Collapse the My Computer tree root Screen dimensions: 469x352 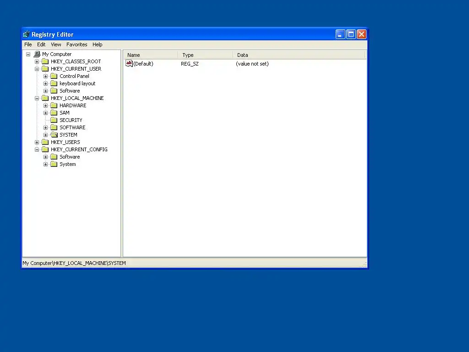click(x=28, y=54)
